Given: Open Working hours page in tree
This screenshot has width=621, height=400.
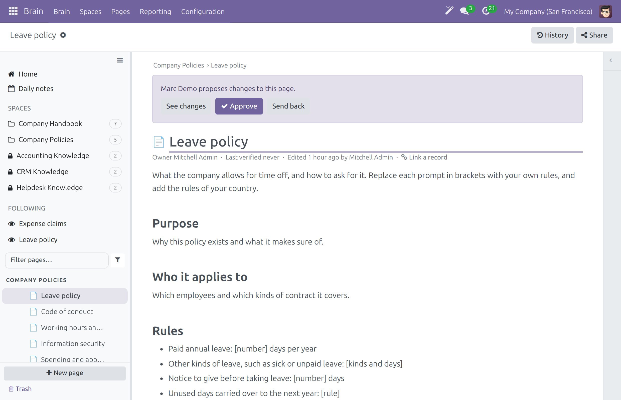Looking at the screenshot, I should (65, 328).
